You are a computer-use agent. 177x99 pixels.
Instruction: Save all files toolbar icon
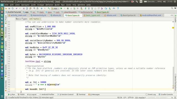click(x=9, y=9)
